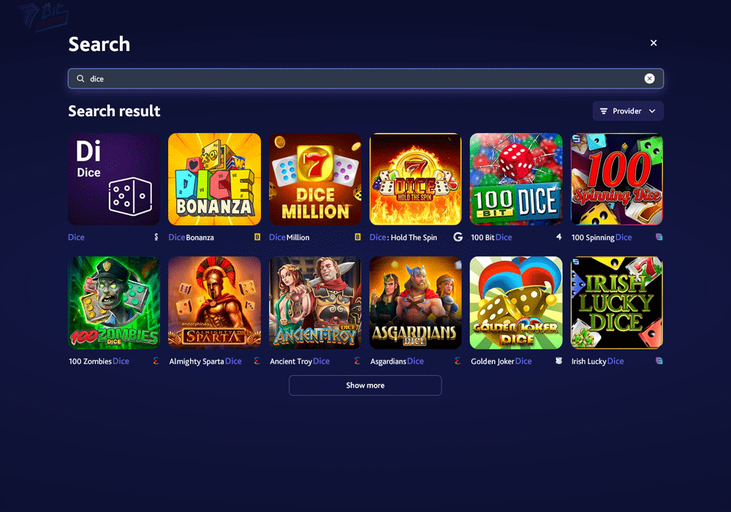
Task: Click provider icon next to Dice: Hold The Spin
Action: 458,237
